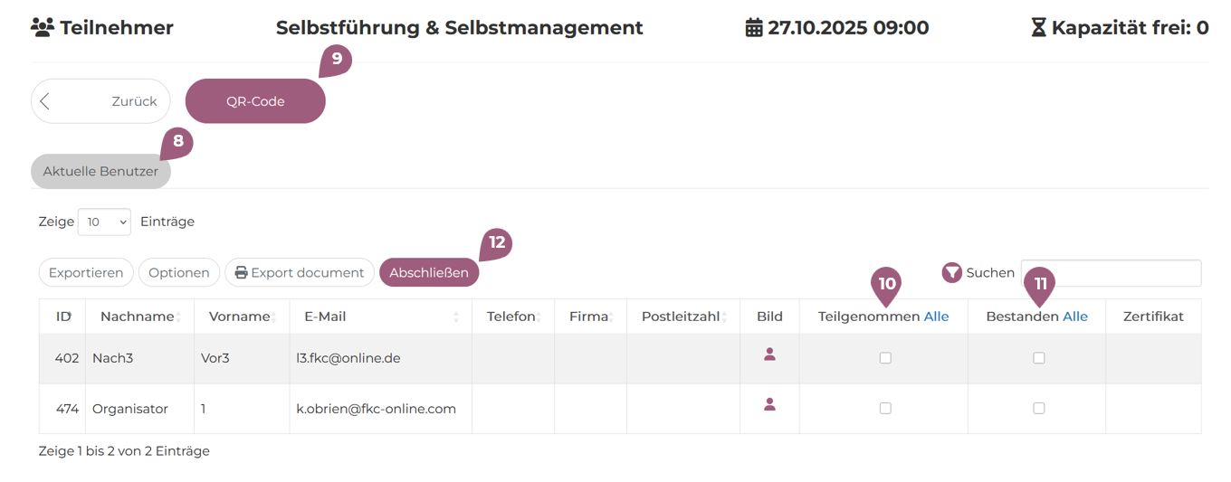Open the entries-per-page dropdown
The height and width of the screenshot is (482, 1231).
tap(104, 222)
